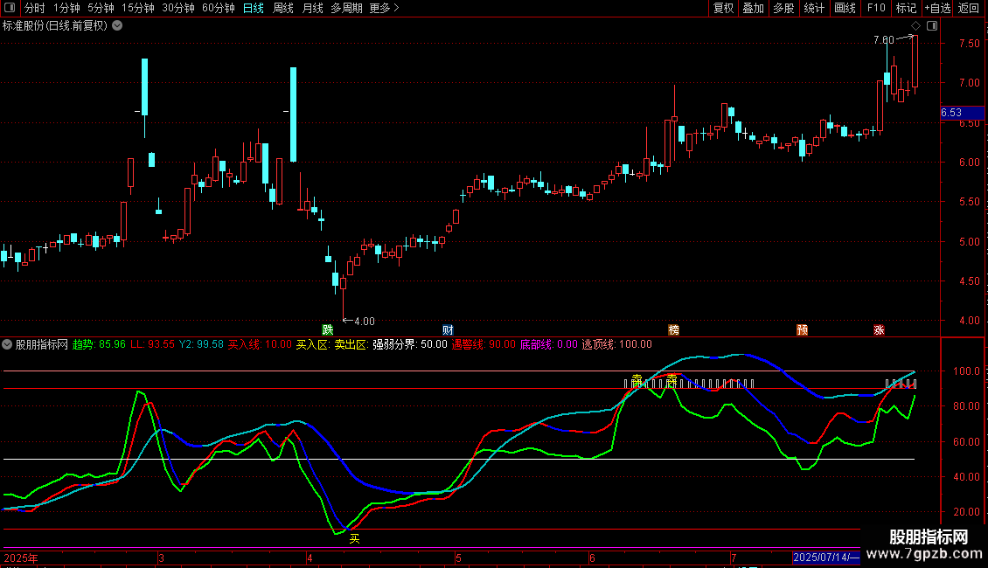
Task: Click the 标记 mark button
Action: [906, 8]
